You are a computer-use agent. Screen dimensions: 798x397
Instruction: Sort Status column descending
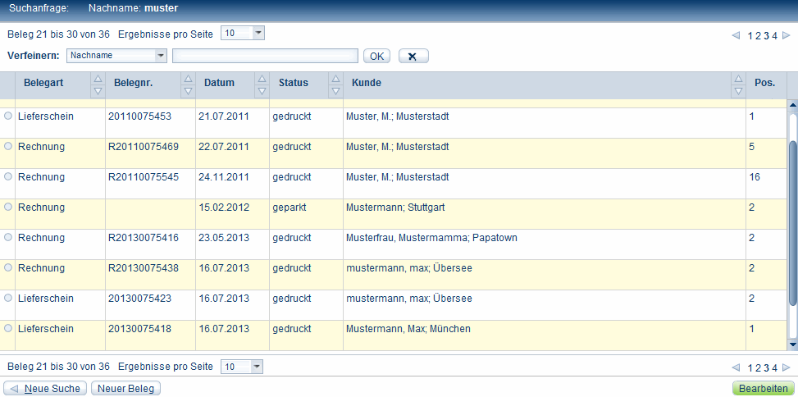click(335, 90)
